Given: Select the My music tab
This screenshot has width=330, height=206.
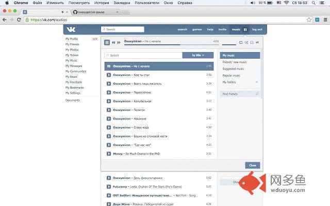Looking at the screenshot, I should click(240, 55).
